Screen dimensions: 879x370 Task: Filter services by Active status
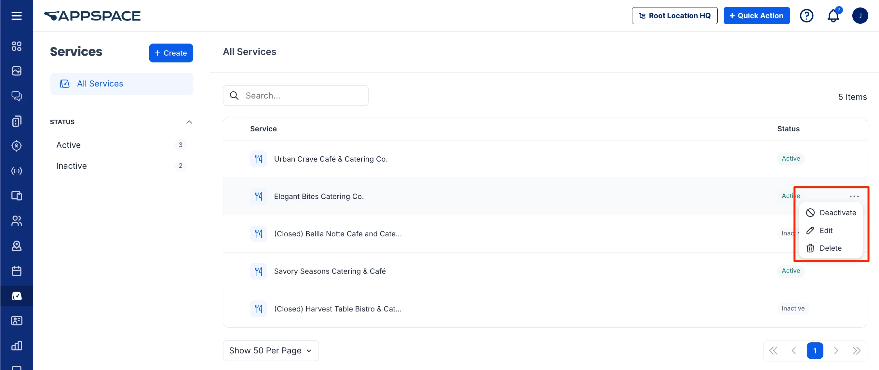[x=68, y=145]
